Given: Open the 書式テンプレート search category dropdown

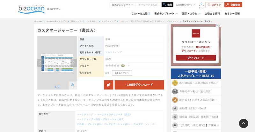Looking at the screenshot, I should point(123,5).
